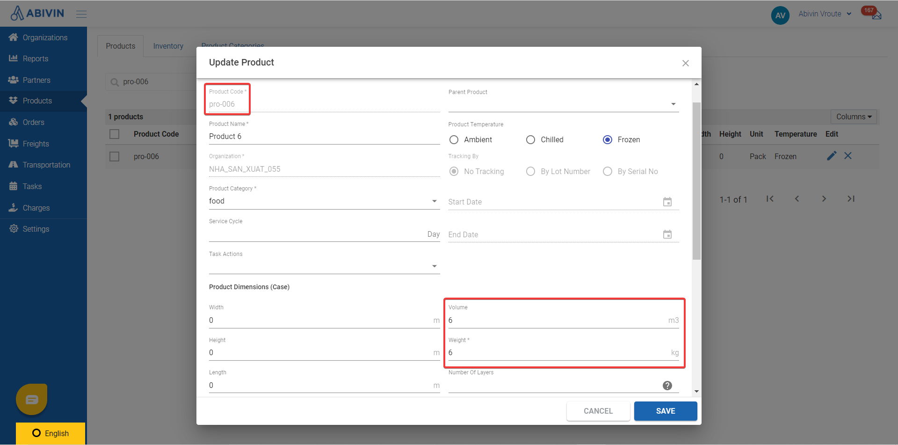The height and width of the screenshot is (445, 898).
Task: Click the Height dimension input field
Action: coord(324,352)
